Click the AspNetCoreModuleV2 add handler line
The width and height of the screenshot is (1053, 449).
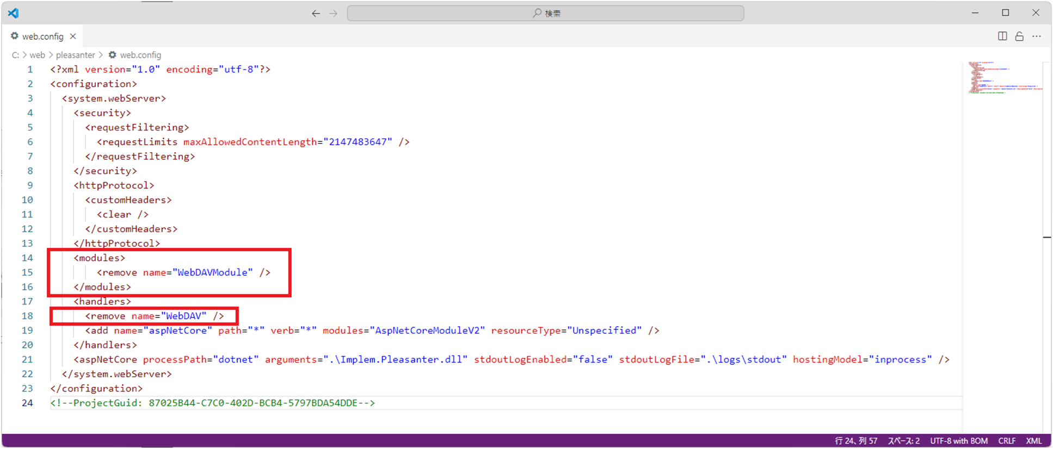pos(372,330)
